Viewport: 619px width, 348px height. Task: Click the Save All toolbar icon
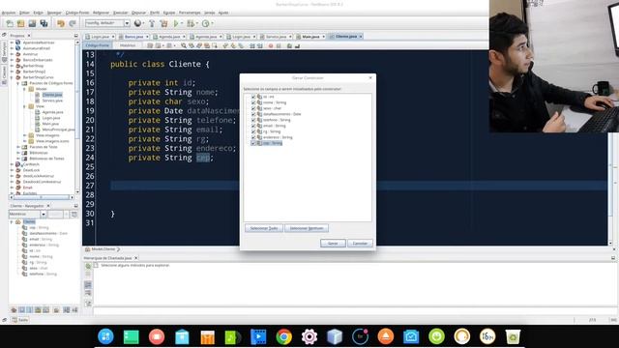click(x=44, y=23)
